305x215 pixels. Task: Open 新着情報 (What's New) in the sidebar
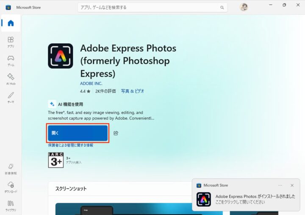click(x=11, y=168)
